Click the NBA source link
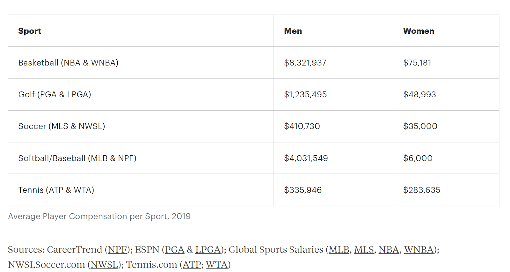The width and height of the screenshot is (510, 272). click(389, 250)
